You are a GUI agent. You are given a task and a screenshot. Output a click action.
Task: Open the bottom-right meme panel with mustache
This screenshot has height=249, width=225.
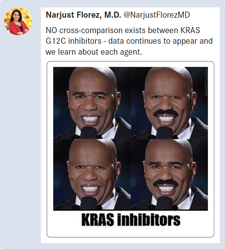[169, 174]
